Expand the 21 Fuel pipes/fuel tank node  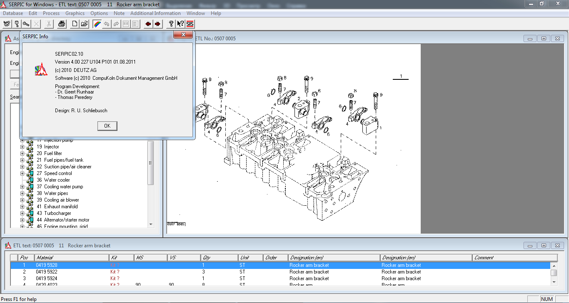22,160
